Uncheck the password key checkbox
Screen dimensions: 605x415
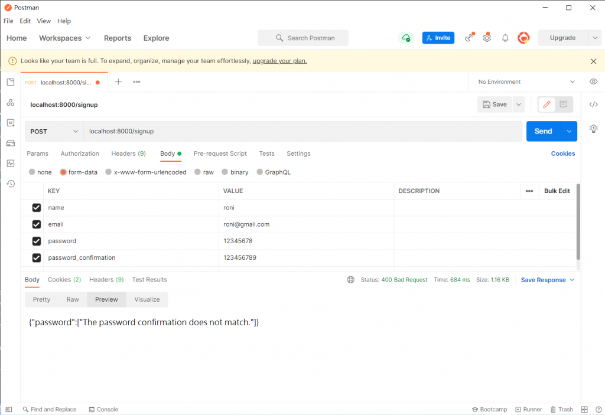(x=37, y=241)
